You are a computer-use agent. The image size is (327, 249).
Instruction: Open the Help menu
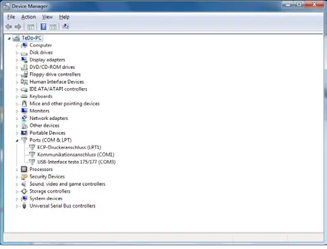point(64,17)
